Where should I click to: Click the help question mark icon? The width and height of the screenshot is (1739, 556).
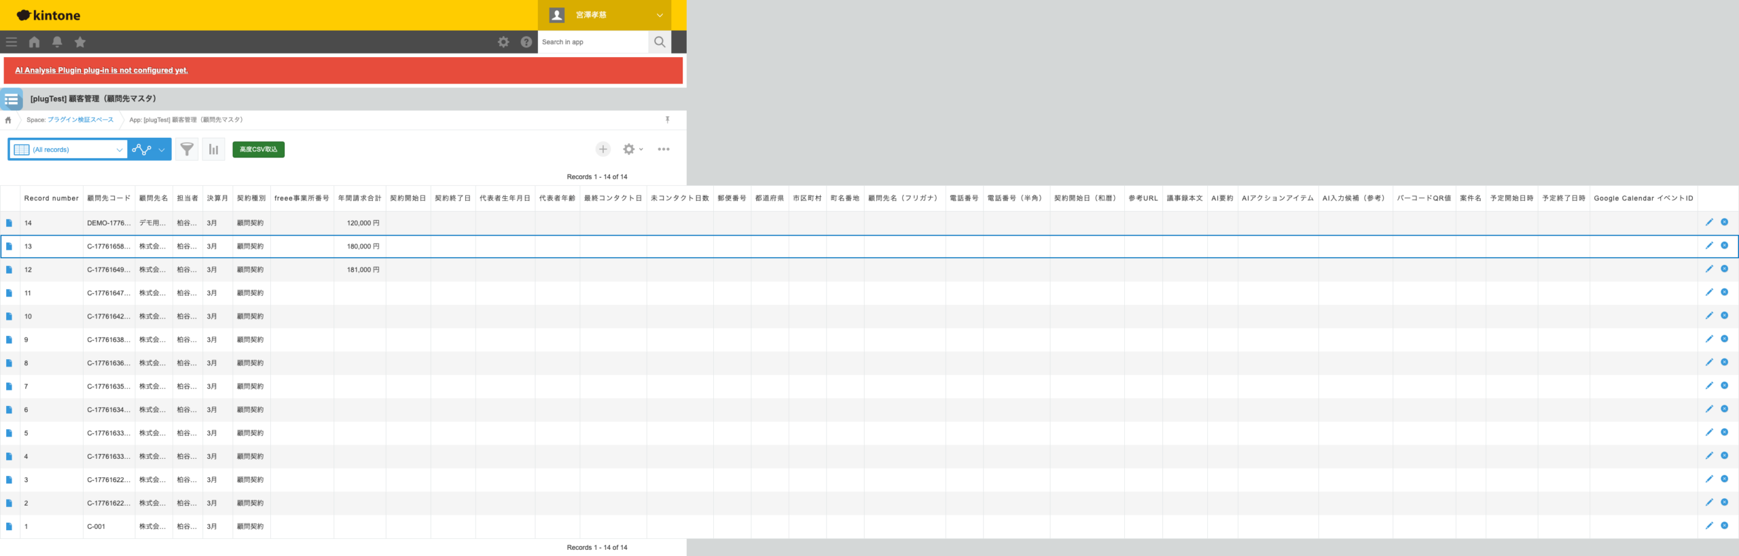[x=526, y=42]
